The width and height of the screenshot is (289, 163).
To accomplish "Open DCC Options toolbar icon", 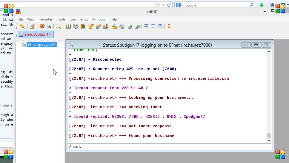I will click(105, 26).
